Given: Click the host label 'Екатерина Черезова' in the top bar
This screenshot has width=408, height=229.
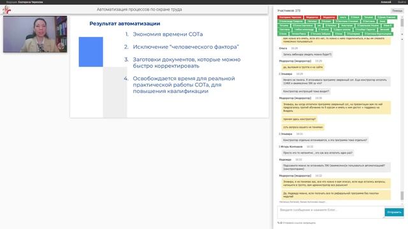Looking at the screenshot, I should [31, 2].
